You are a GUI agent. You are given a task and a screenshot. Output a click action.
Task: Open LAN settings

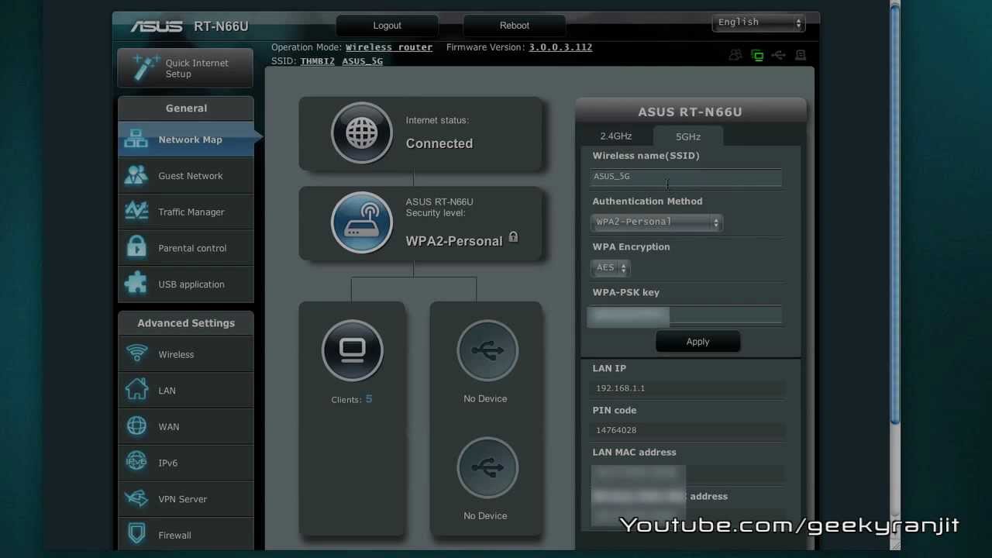point(186,391)
